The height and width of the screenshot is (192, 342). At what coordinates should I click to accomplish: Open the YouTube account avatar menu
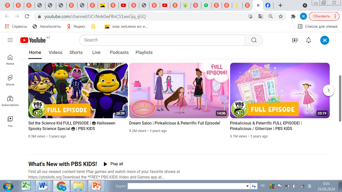click(325, 40)
